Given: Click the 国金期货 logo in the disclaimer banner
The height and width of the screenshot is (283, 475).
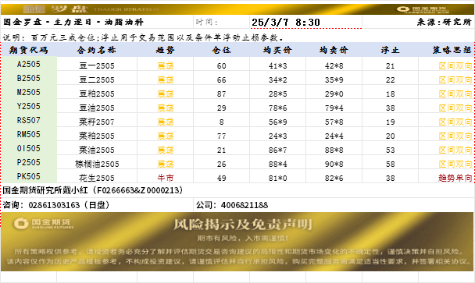Looking at the screenshot, I should (x=44, y=224).
